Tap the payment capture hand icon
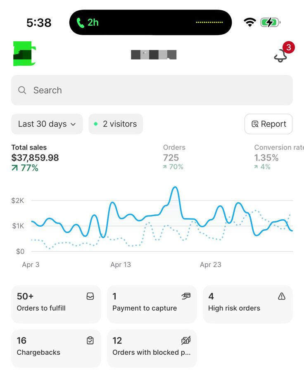Image resolution: width=304 pixels, height=377 pixels. coord(186,296)
